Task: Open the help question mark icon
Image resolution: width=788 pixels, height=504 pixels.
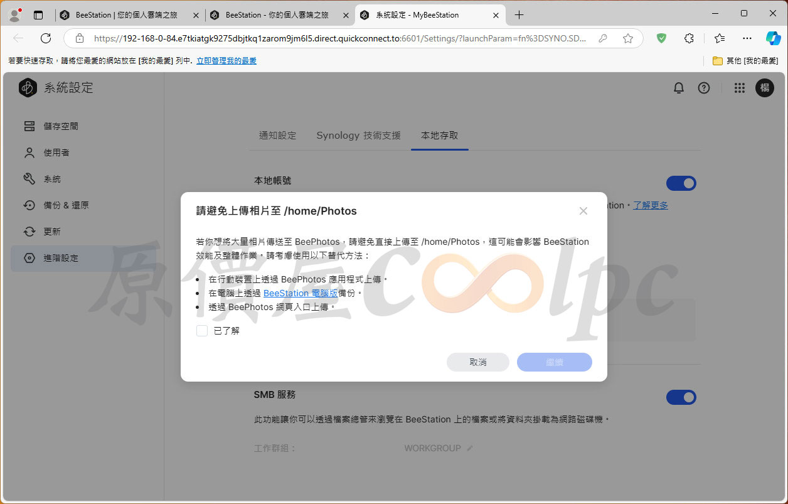Action: (x=704, y=88)
